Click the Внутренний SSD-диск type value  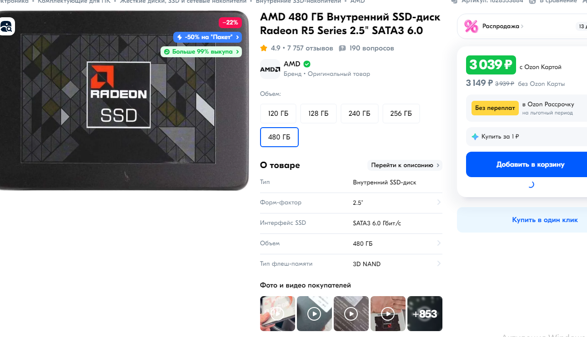click(384, 182)
